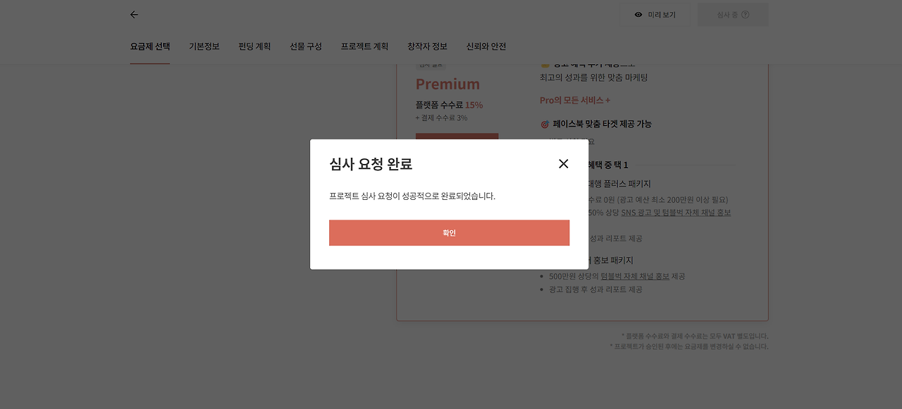902x409 pixels.
Task: Follow the 텀블벅 자체 채널 홍보 link in 500만원 line
Action: pyautogui.click(x=635, y=276)
